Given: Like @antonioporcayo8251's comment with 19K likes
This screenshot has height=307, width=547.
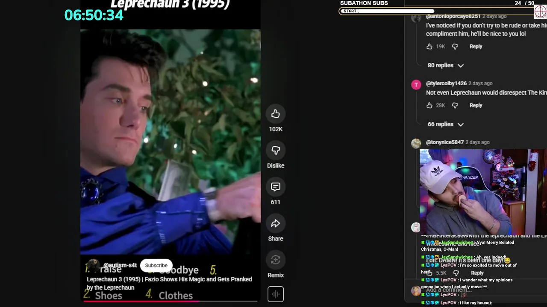Looking at the screenshot, I should (x=429, y=46).
